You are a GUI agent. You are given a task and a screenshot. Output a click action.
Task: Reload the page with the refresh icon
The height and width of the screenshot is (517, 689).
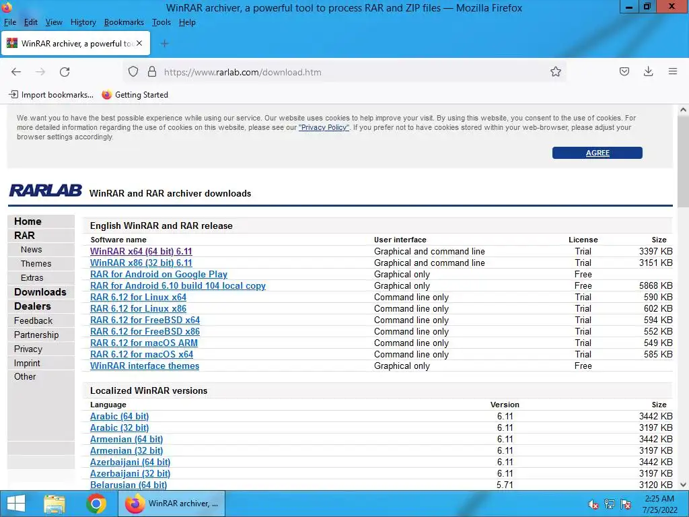pyautogui.click(x=65, y=71)
